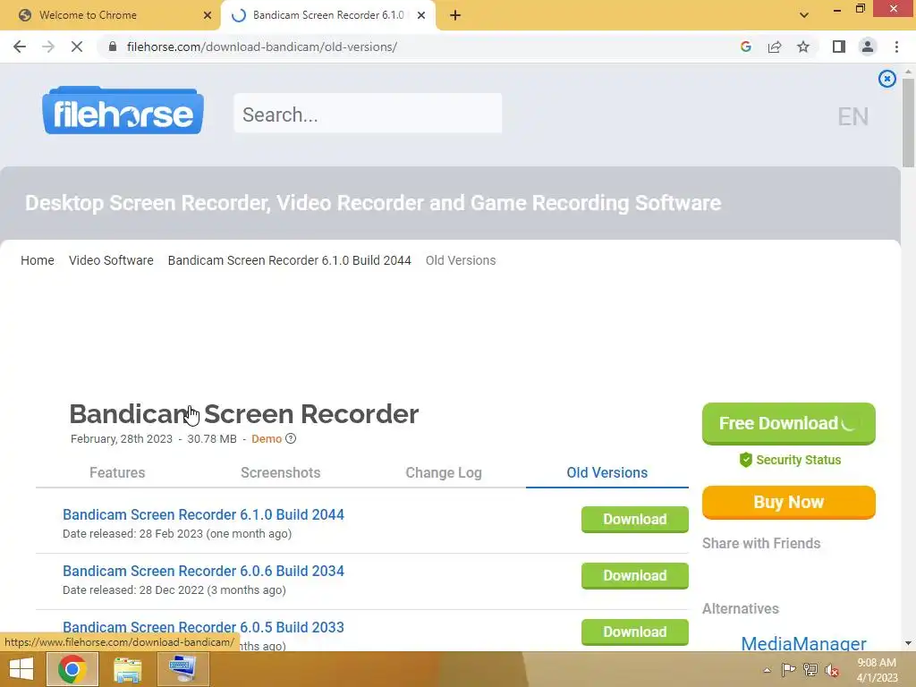The image size is (916, 687).
Task: Click the network tray icon
Action: click(x=810, y=670)
